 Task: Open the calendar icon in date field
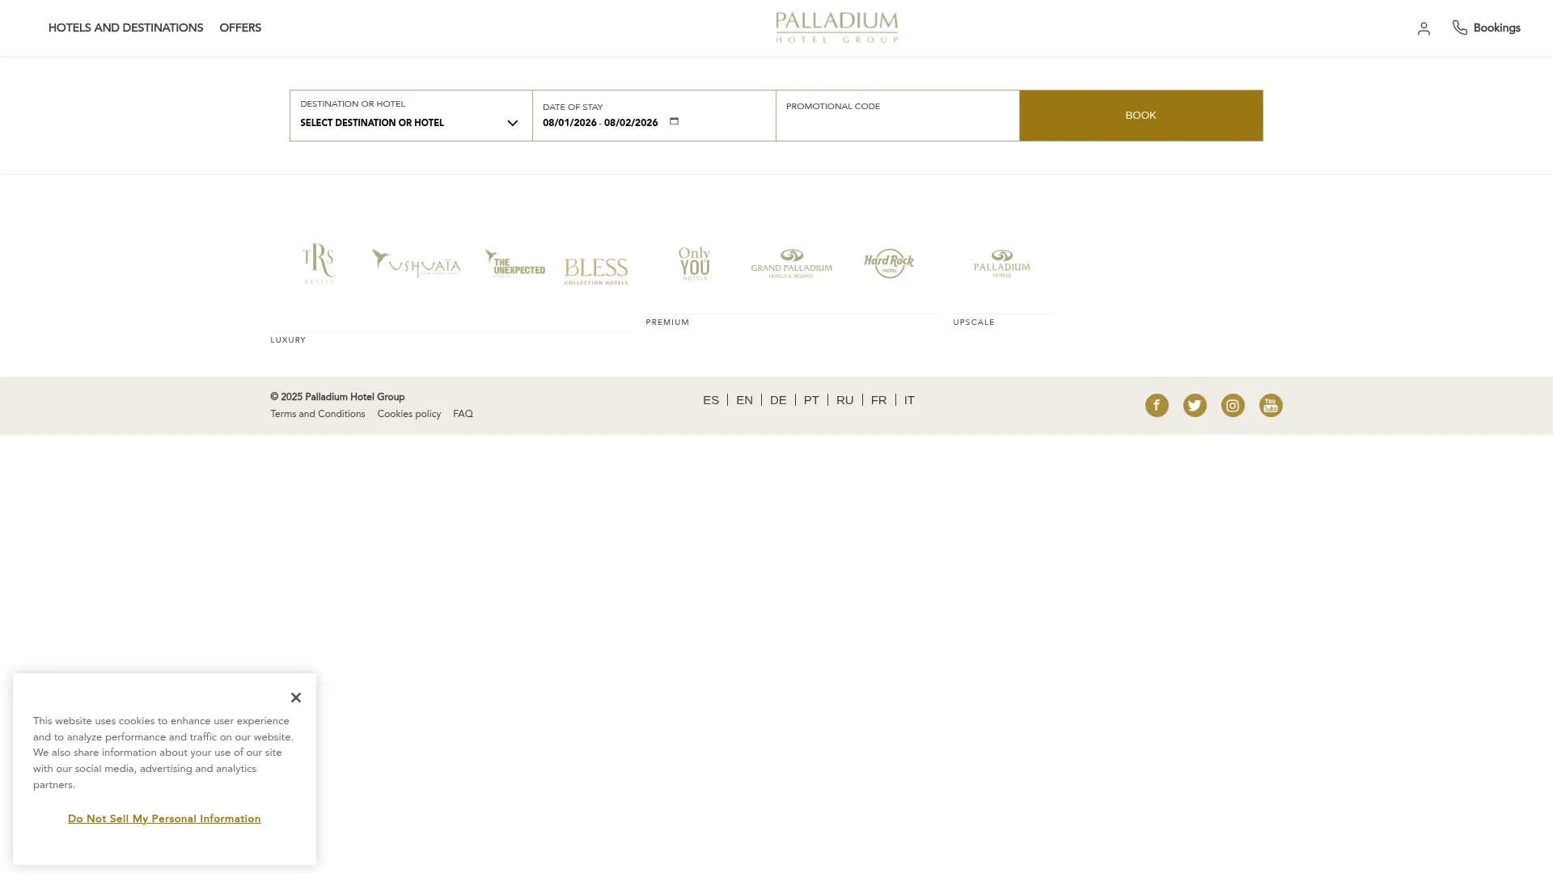click(x=674, y=121)
